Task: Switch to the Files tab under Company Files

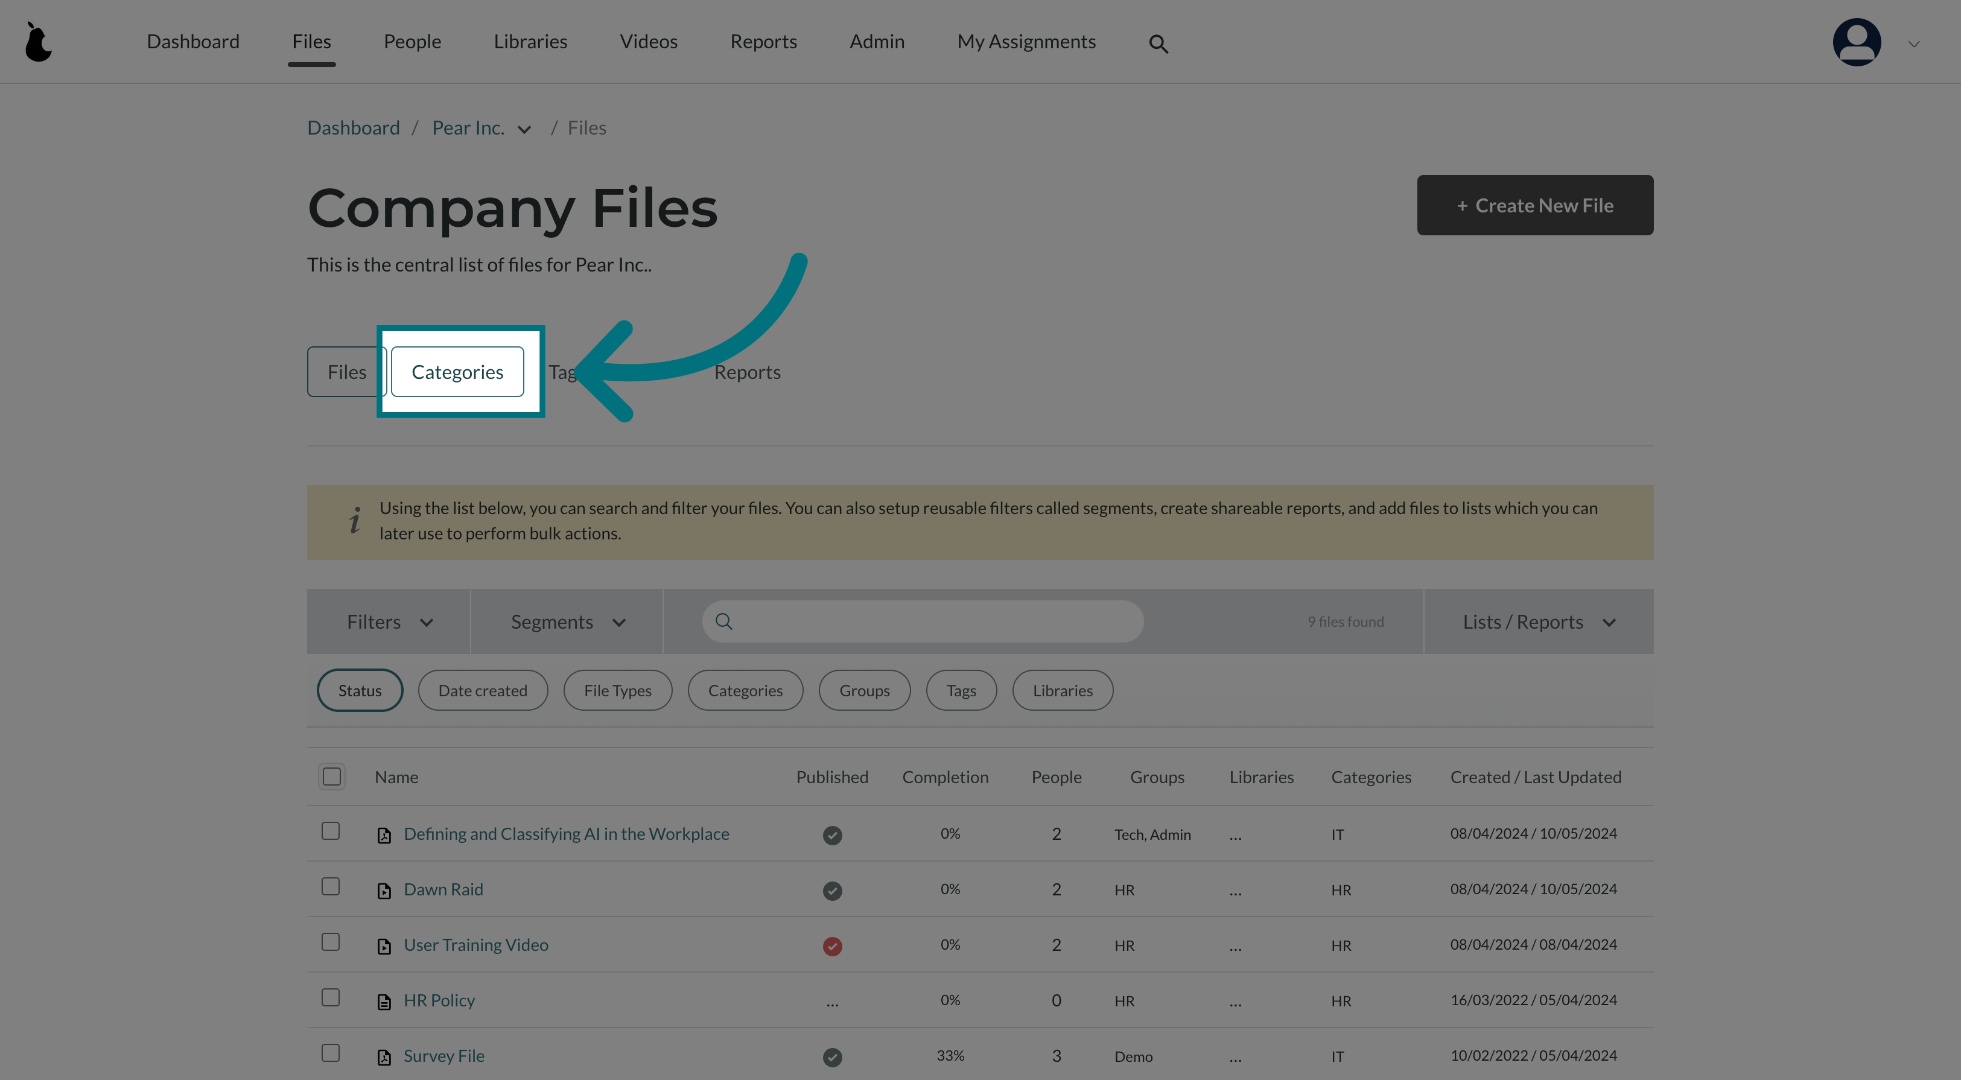Action: click(346, 372)
